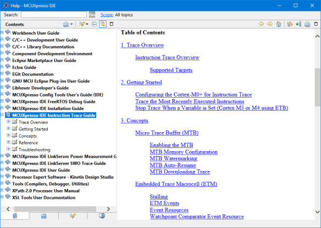Select MCUXpresso IDE FreeRTOS Debug Guide

pos(54,101)
